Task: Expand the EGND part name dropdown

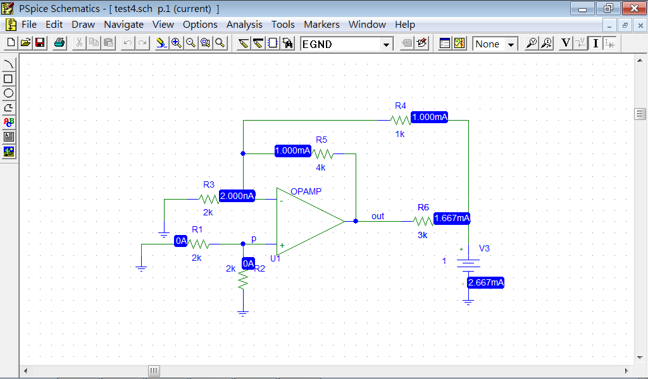Action: pyautogui.click(x=386, y=44)
